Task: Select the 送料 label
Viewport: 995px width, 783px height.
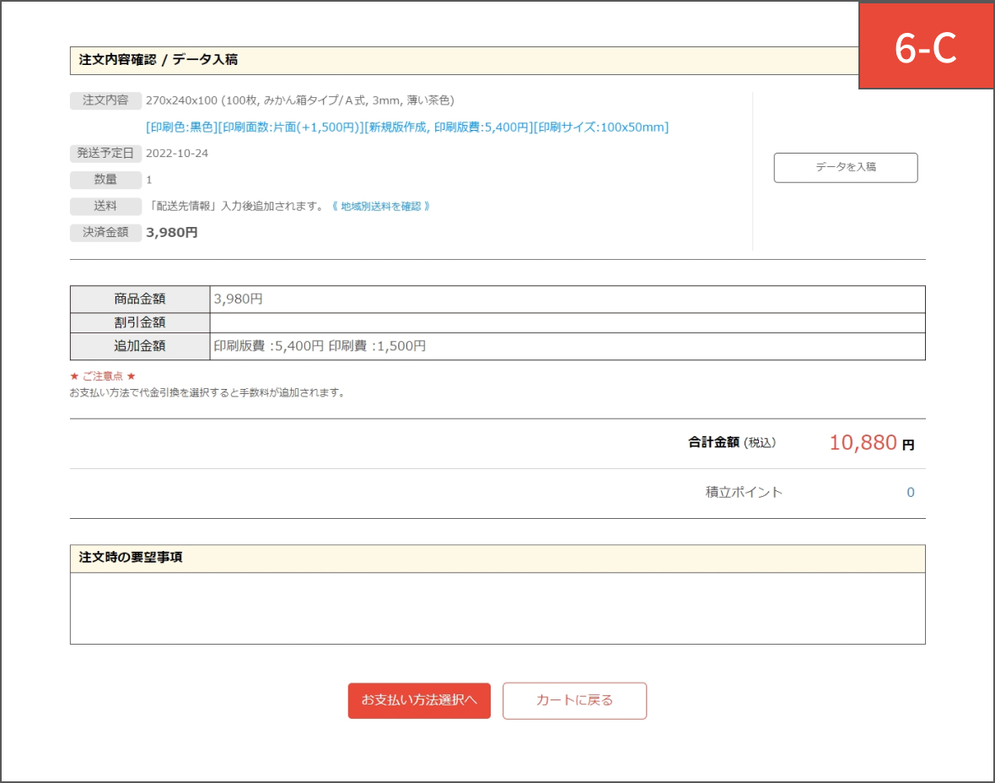Action: coord(105,206)
